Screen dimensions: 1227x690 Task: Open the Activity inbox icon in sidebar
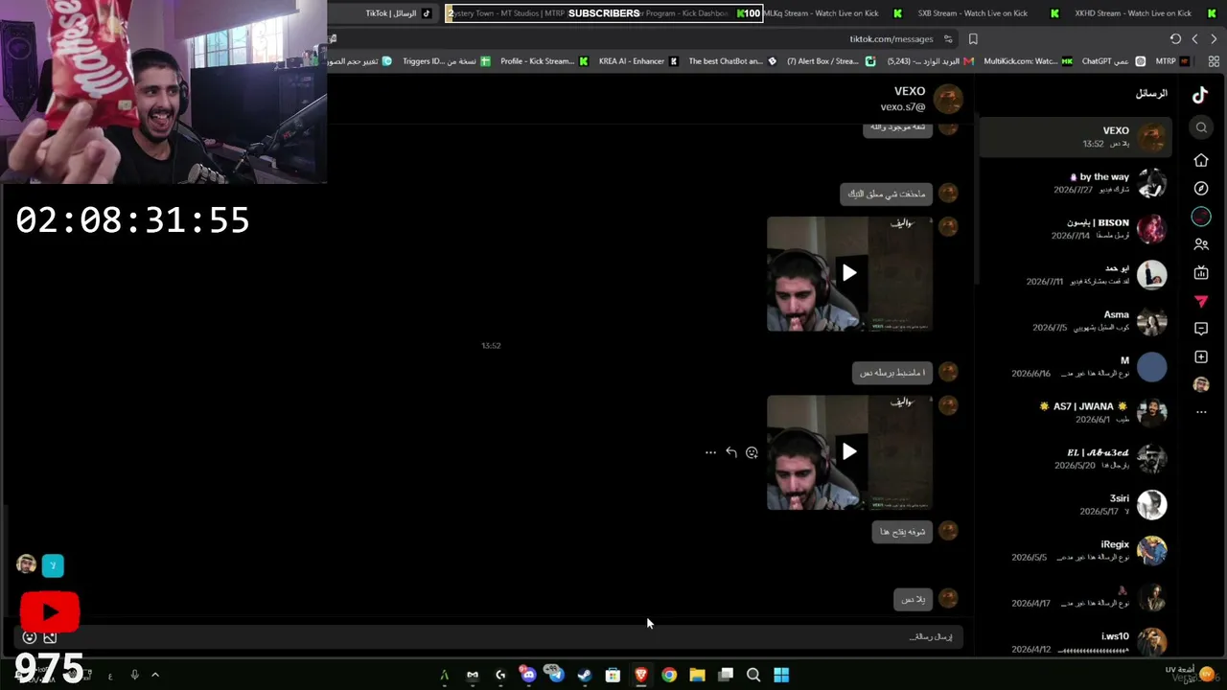1201,329
